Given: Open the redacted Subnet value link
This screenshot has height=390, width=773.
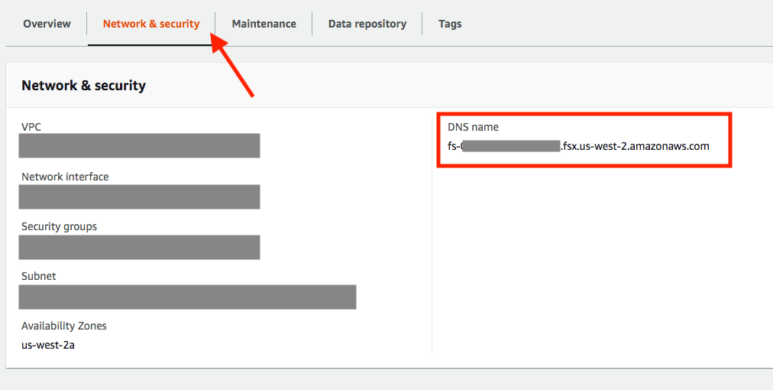Looking at the screenshot, I should [187, 297].
